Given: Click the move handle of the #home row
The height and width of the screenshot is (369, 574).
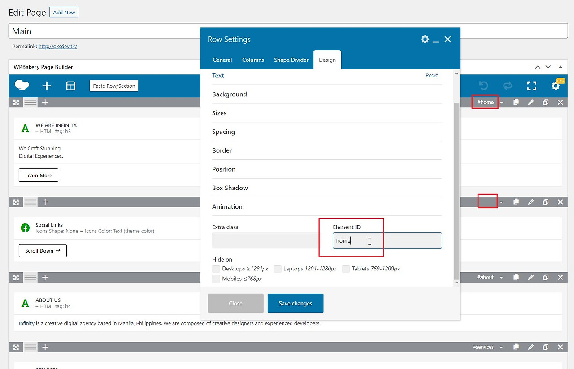Looking at the screenshot, I should [x=16, y=103].
